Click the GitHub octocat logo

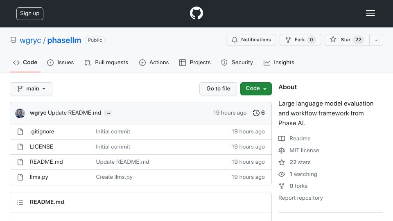196,13
